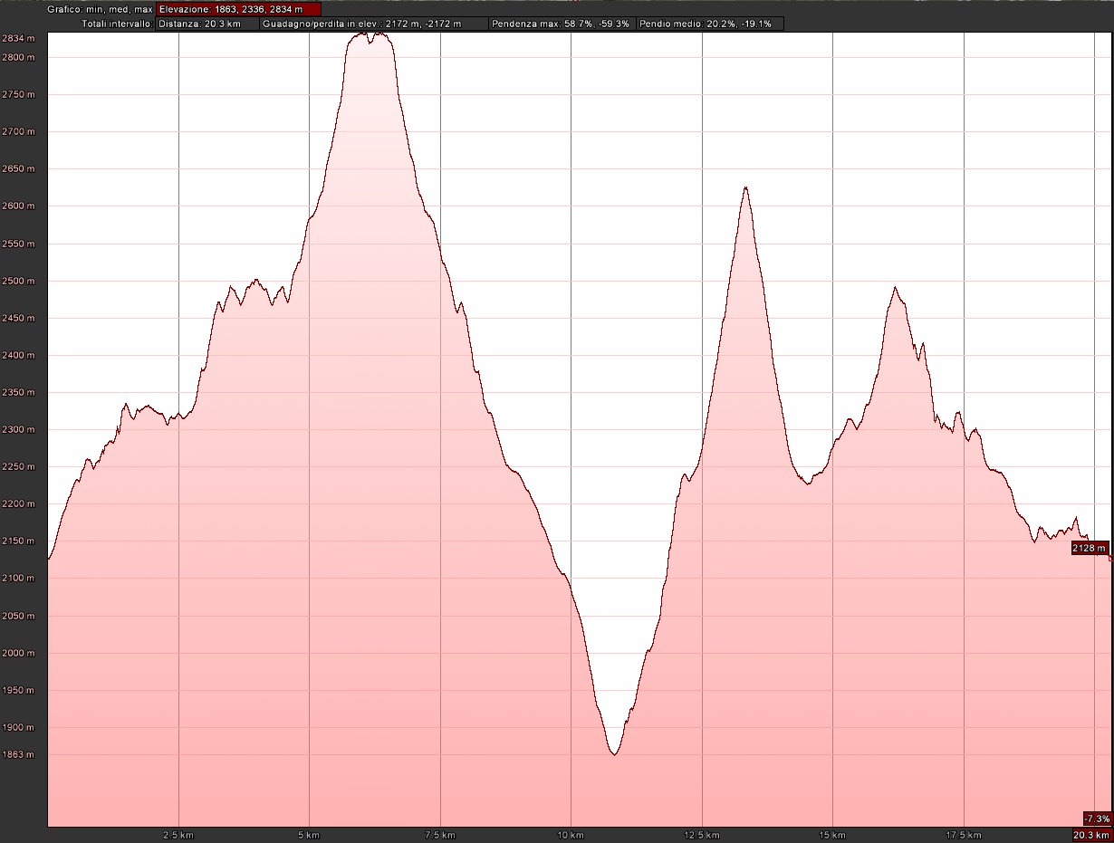
Task: Click the Grafico: min, med, max label
Action: (100, 9)
